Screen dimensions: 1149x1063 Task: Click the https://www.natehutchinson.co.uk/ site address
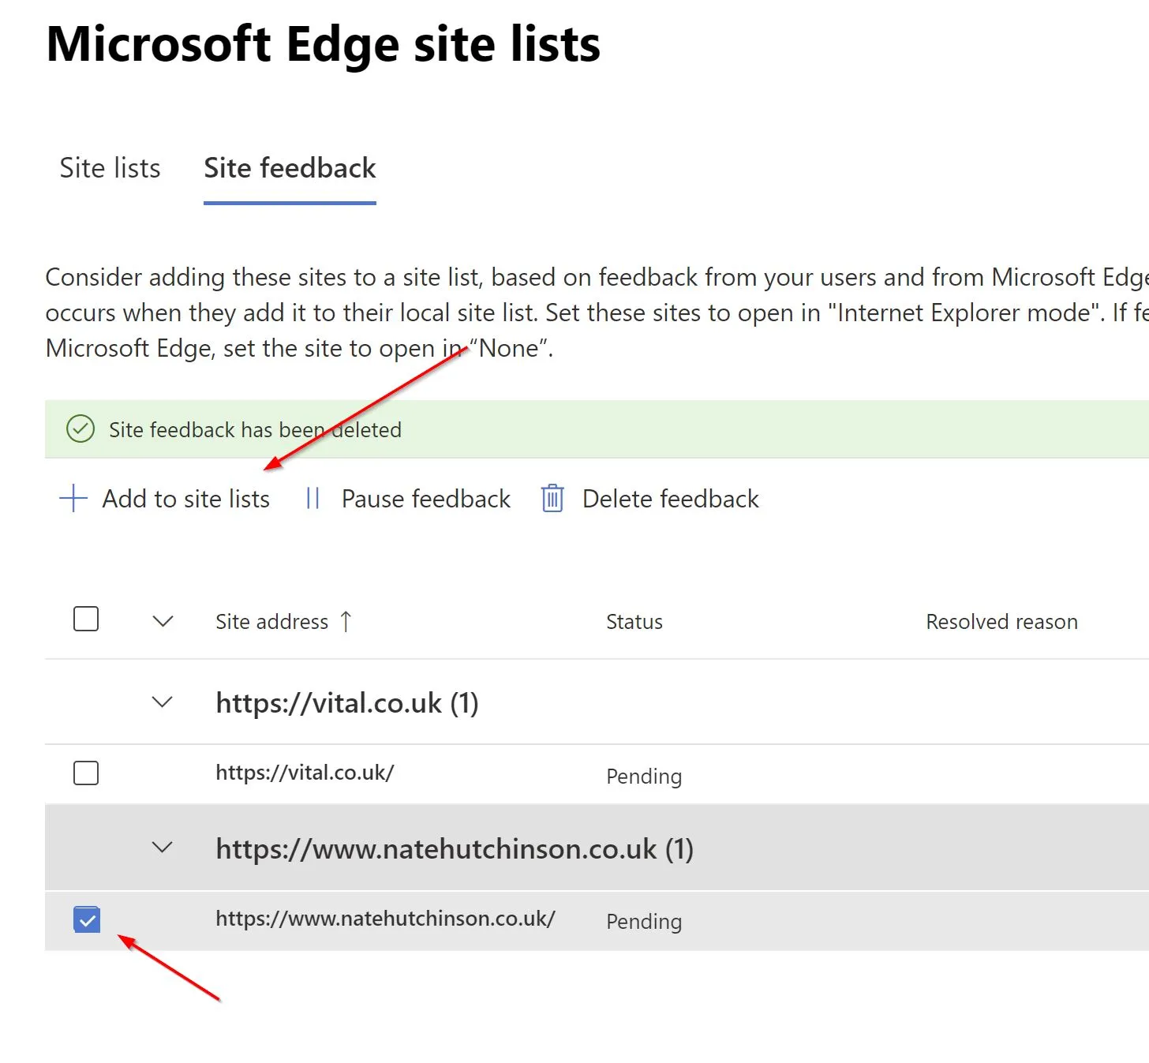pyautogui.click(x=386, y=918)
